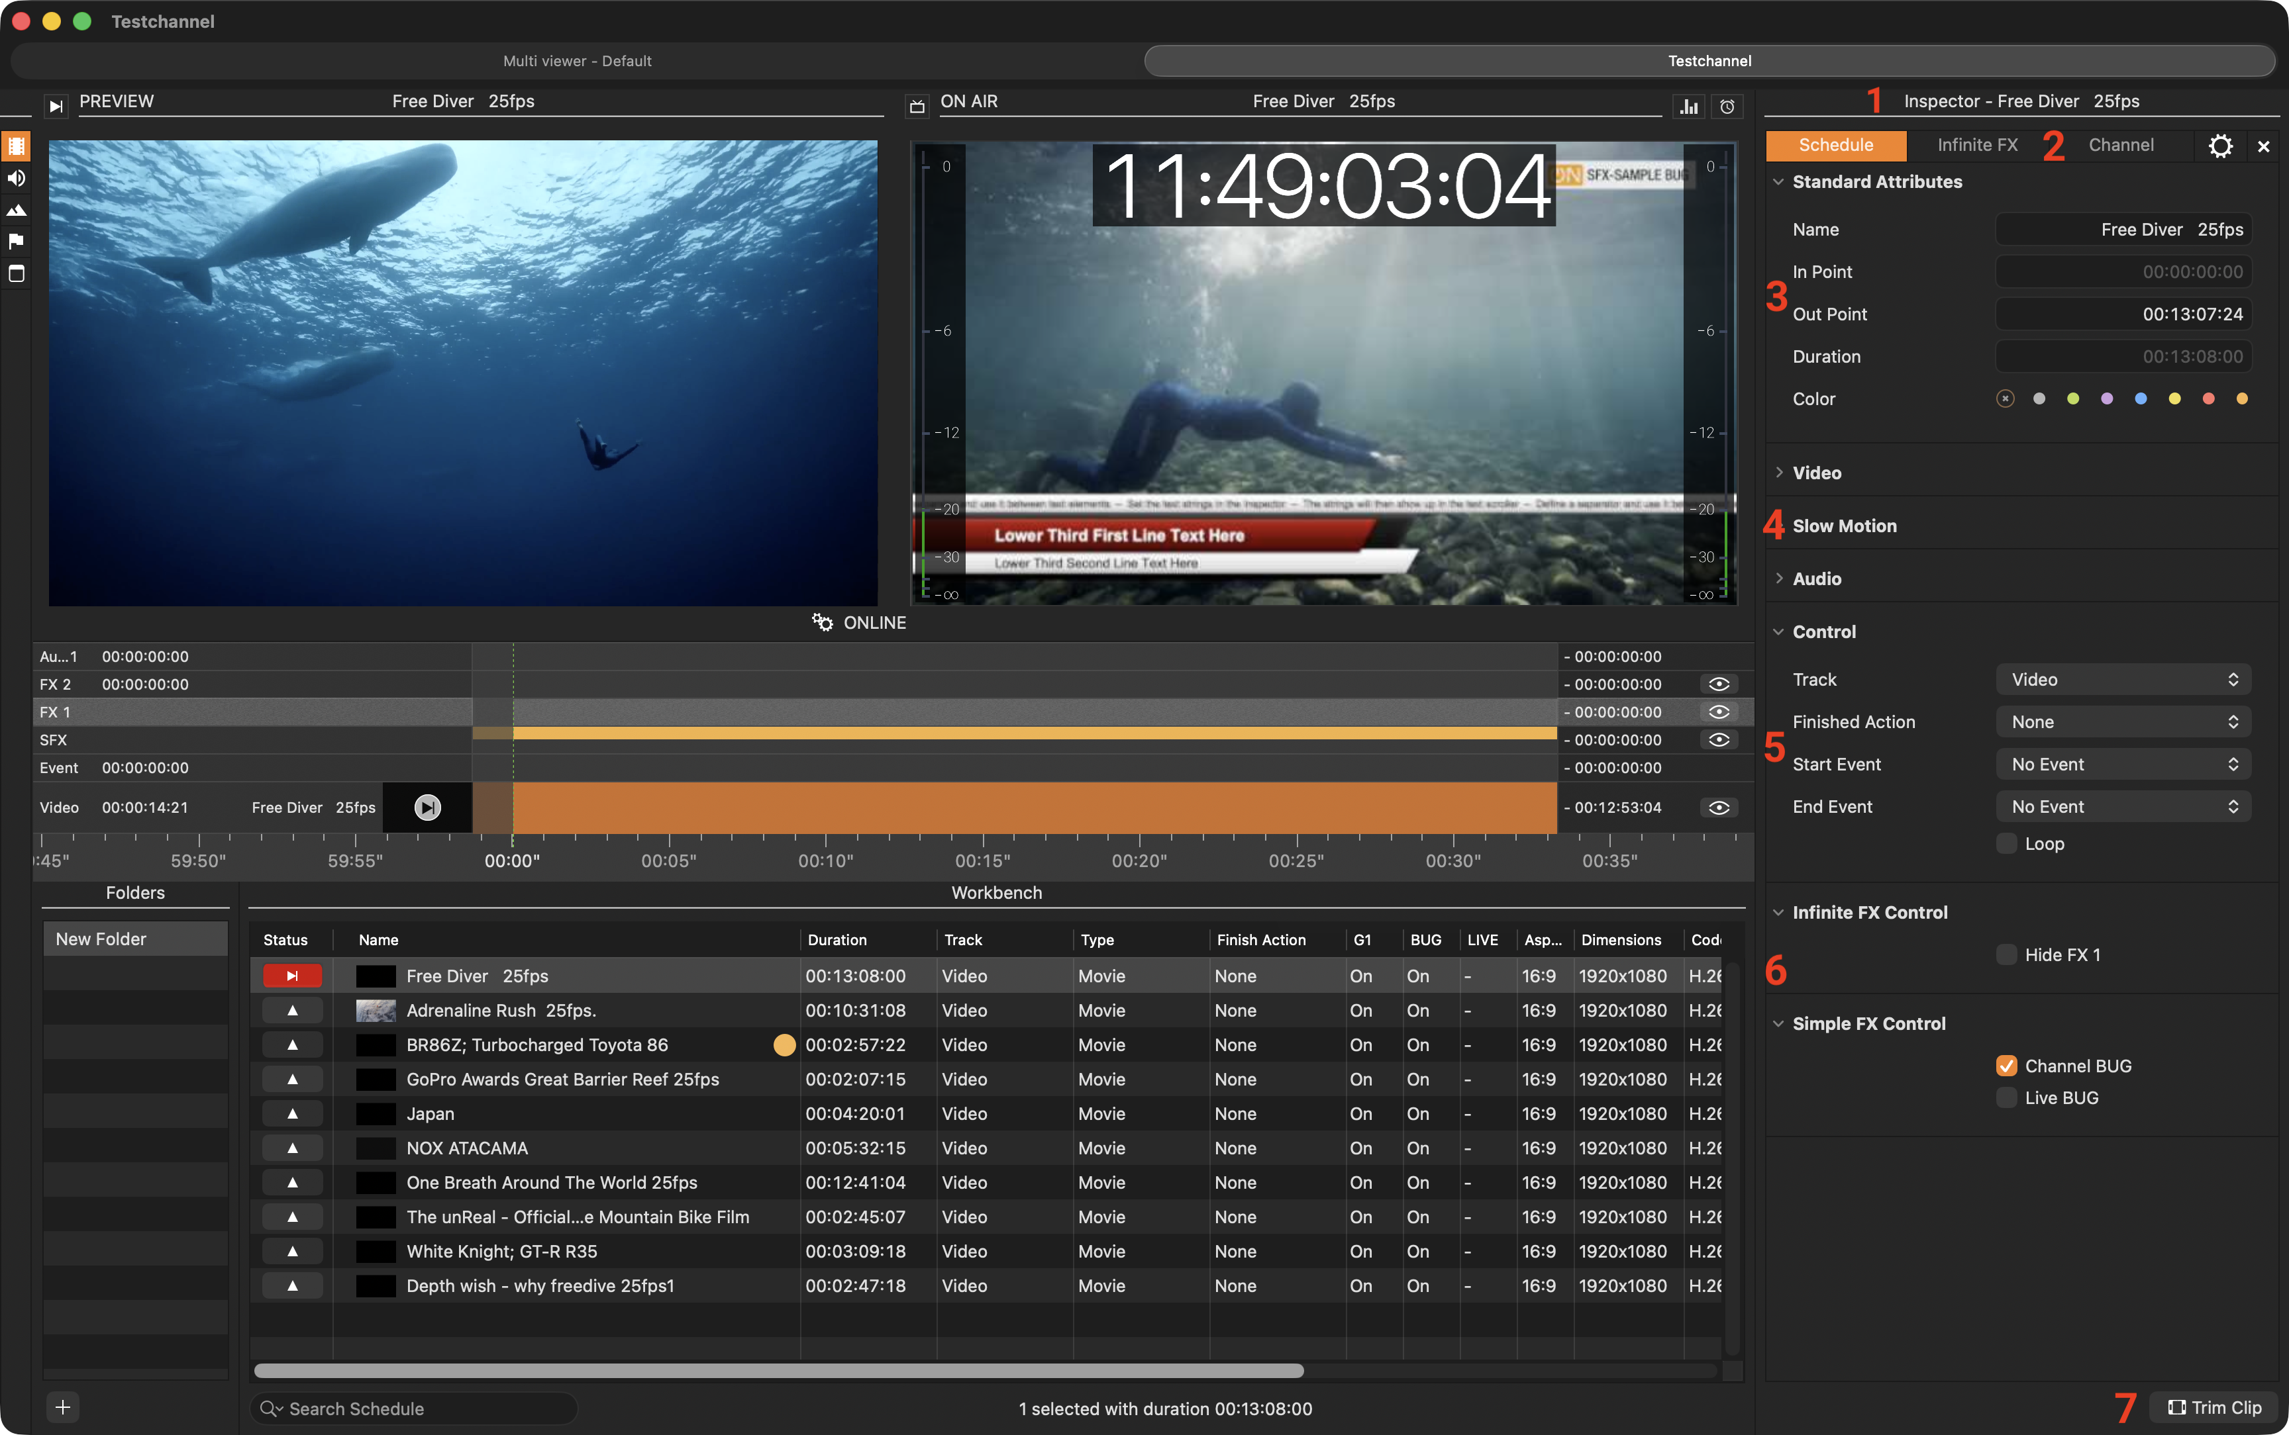The height and width of the screenshot is (1435, 2289).
Task: Select New Folder in Folders list
Action: (x=136, y=939)
